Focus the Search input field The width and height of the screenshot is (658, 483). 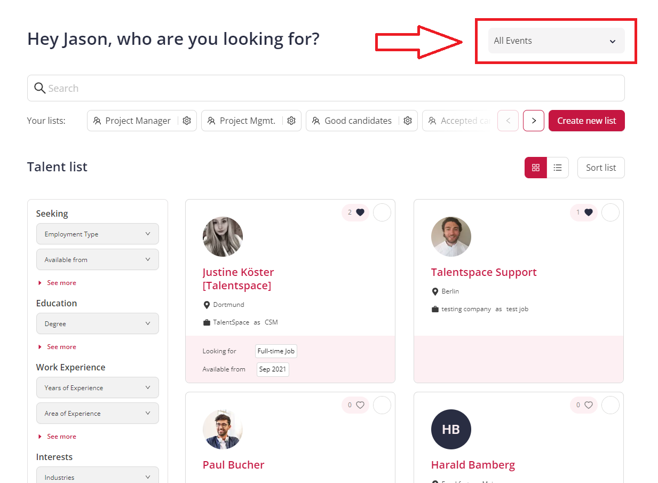(326, 88)
